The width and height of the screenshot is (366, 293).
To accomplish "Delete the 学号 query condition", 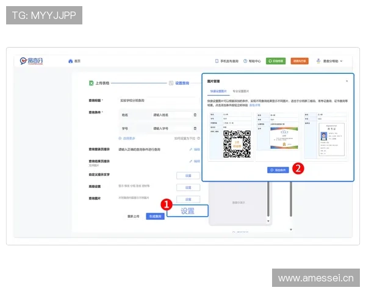I will coord(195,129).
